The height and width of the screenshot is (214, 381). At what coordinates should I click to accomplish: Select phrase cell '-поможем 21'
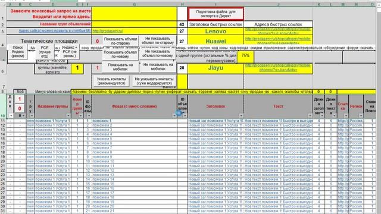click(x=134, y=211)
